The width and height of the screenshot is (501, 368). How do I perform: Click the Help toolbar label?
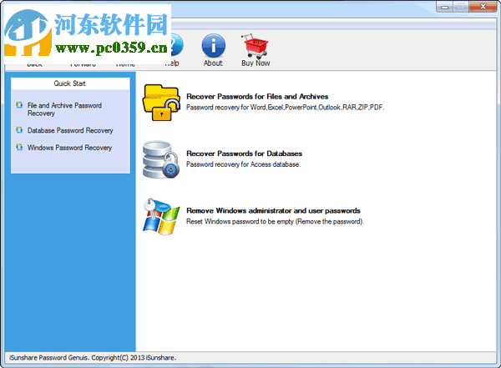(172, 63)
